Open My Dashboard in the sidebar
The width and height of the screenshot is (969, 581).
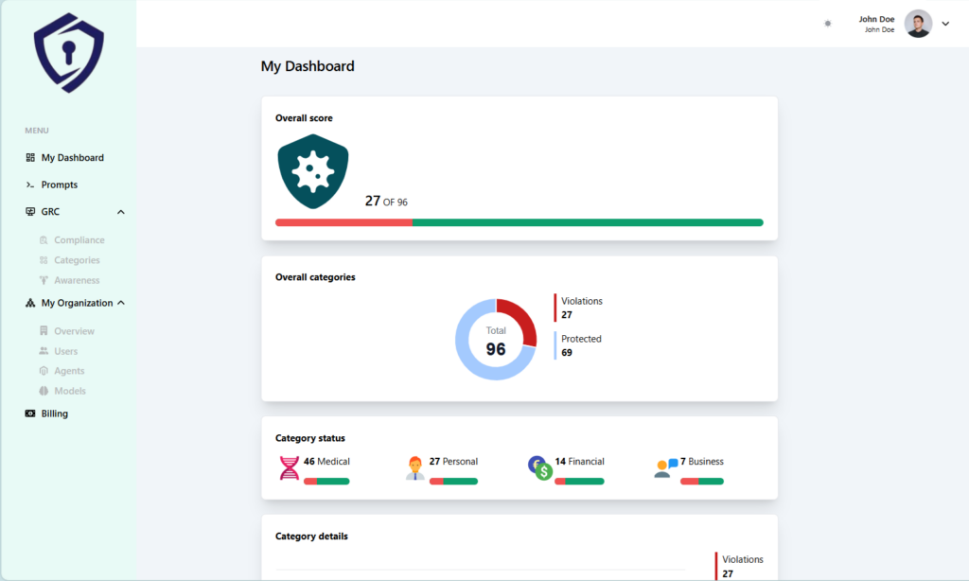click(72, 158)
